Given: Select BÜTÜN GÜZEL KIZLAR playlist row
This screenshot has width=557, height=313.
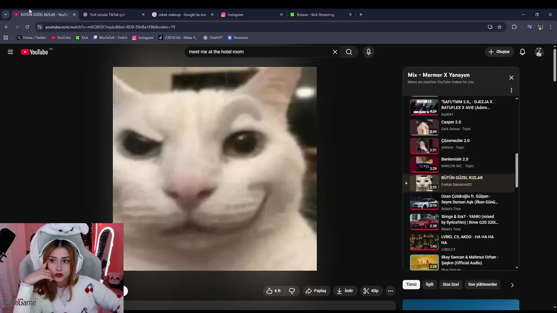Looking at the screenshot, I should 459,183.
